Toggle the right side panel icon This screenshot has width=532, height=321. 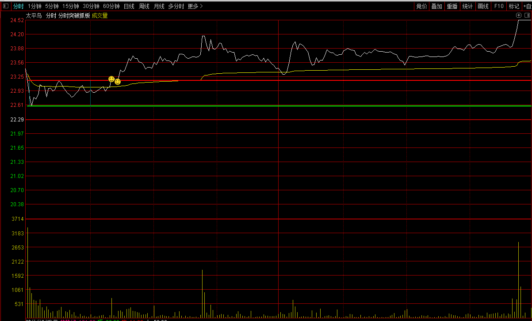[x=527, y=15]
